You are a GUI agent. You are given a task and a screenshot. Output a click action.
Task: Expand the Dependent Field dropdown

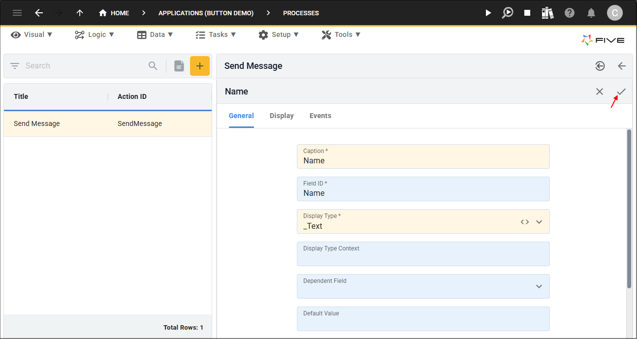click(539, 287)
